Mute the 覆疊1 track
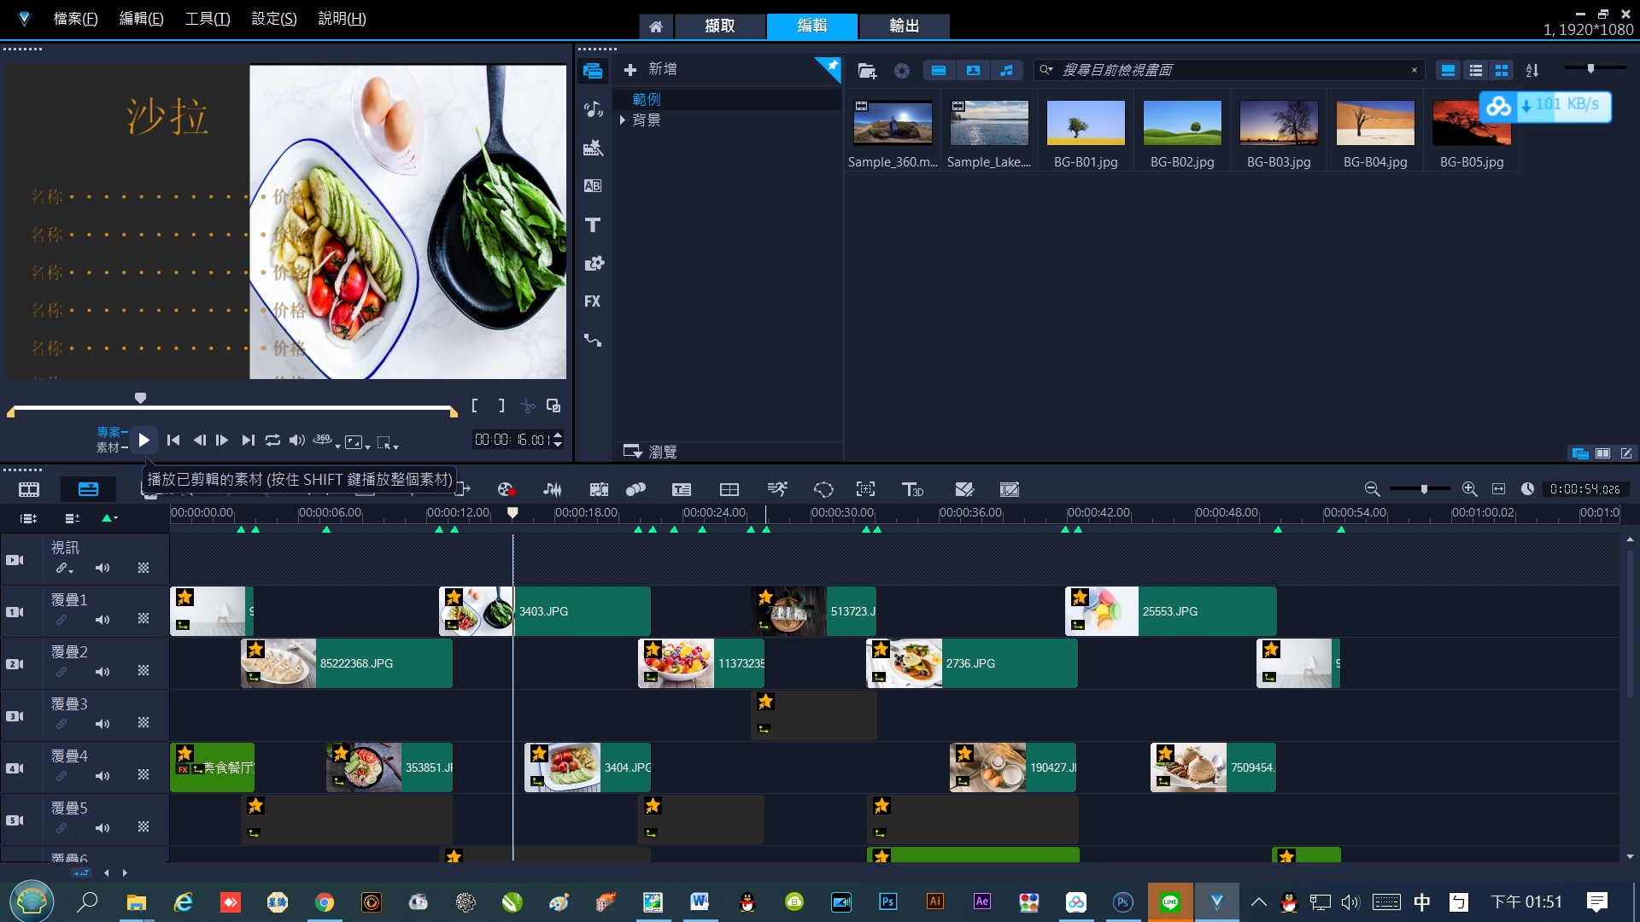The height and width of the screenshot is (922, 1640). pyautogui.click(x=102, y=620)
